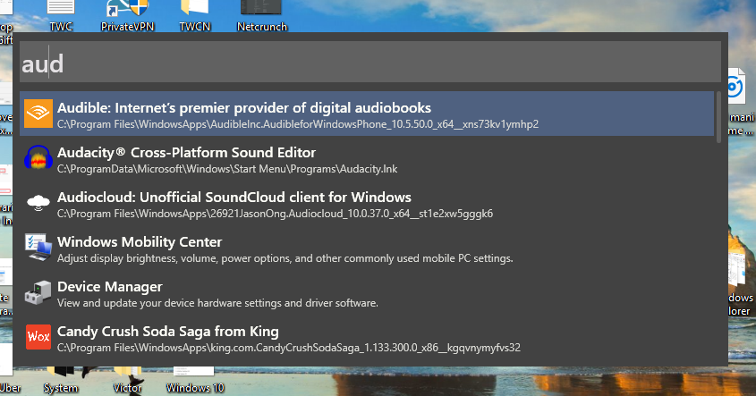756x396 pixels.
Task: Click the Device Manager icon
Action: tap(38, 292)
